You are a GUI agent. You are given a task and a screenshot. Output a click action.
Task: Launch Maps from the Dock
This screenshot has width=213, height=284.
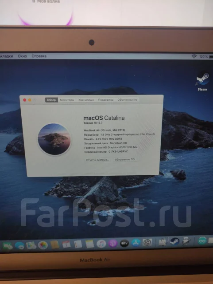point(31,245)
